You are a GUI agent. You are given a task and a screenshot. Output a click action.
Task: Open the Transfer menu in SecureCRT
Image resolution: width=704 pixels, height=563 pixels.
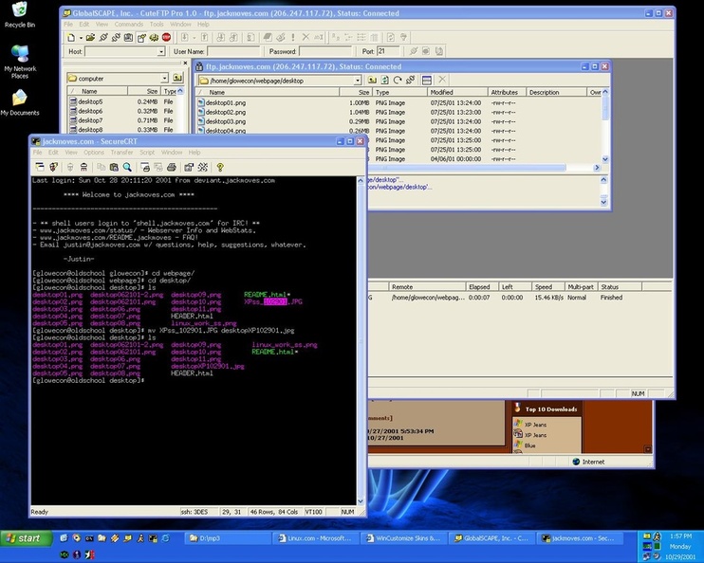pos(121,153)
